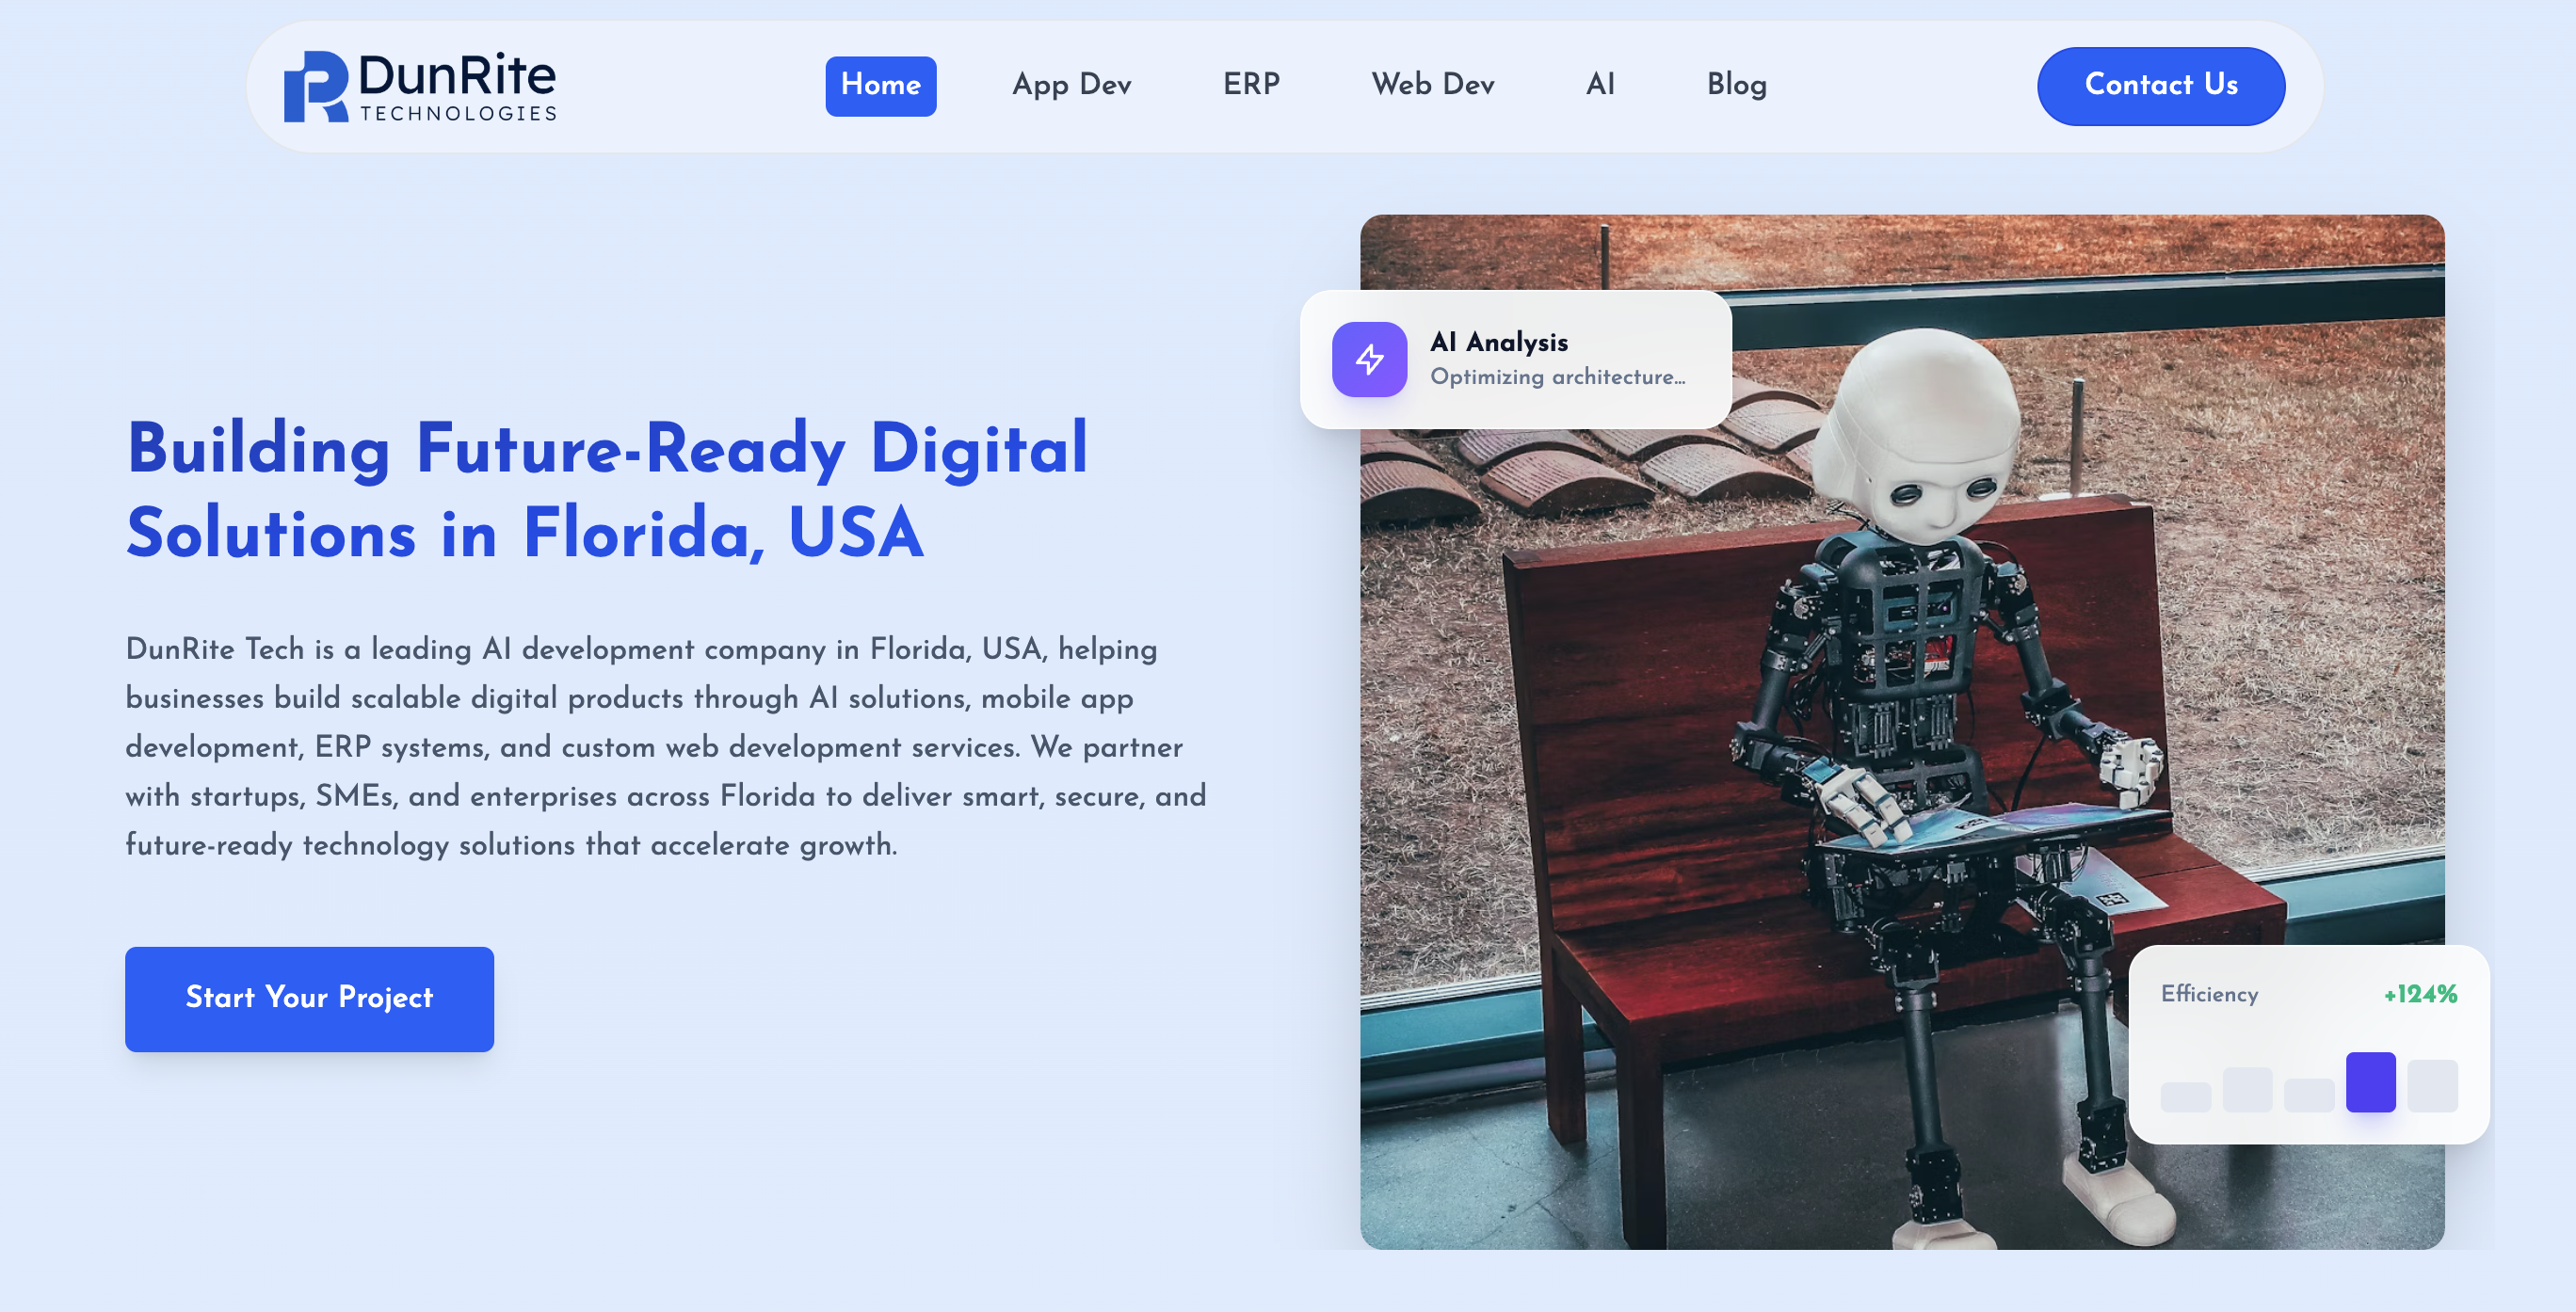The image size is (2576, 1312).
Task: Click the last gray efficiency bar
Action: pos(2432,1086)
